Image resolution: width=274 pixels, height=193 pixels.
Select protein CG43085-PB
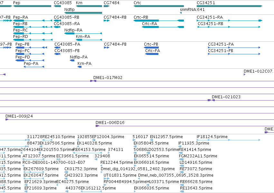[x=57, y=54]
